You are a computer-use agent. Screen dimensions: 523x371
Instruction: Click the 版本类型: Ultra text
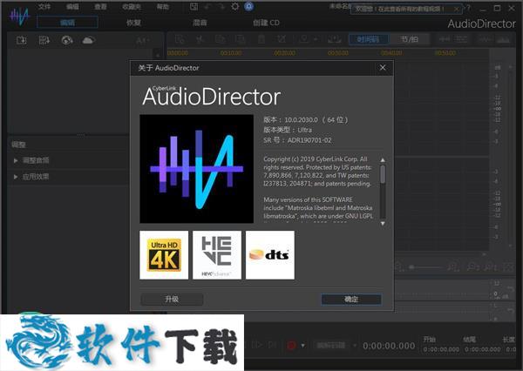tap(288, 130)
